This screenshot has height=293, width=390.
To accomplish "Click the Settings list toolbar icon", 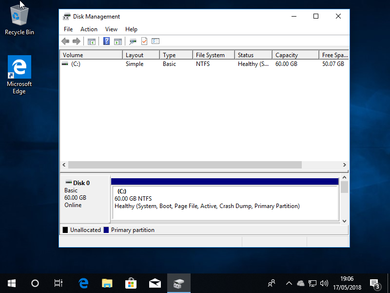I will click(156, 41).
